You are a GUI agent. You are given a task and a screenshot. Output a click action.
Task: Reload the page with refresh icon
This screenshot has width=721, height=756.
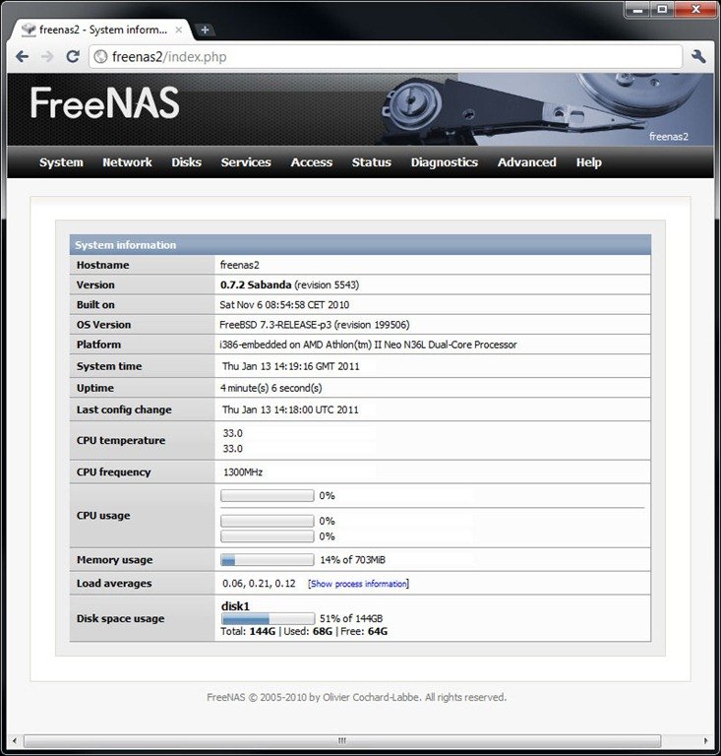pyautogui.click(x=72, y=57)
